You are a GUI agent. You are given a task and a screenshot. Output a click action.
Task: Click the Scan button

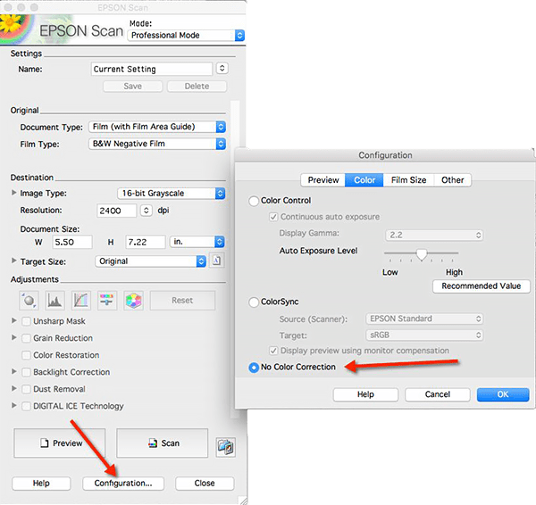tap(163, 443)
